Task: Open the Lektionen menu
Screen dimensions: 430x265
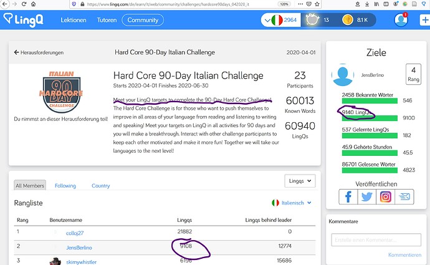Action: point(73,20)
